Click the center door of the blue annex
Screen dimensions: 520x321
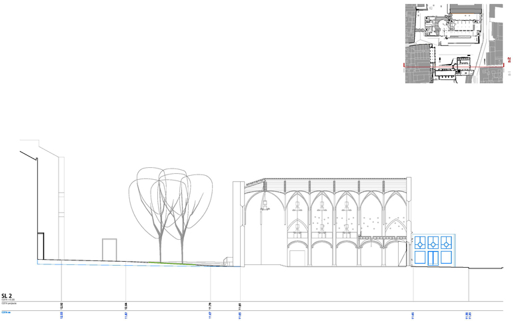pyautogui.click(x=433, y=258)
